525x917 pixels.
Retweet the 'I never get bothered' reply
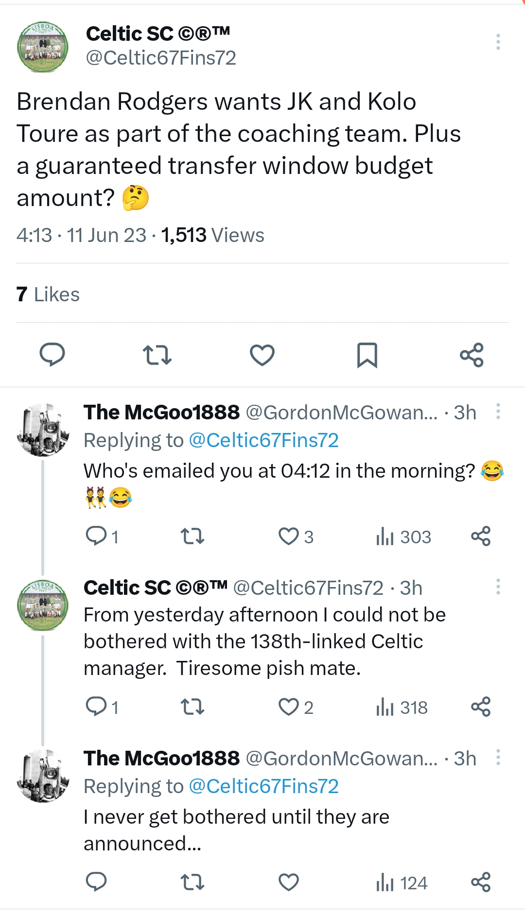point(192,882)
